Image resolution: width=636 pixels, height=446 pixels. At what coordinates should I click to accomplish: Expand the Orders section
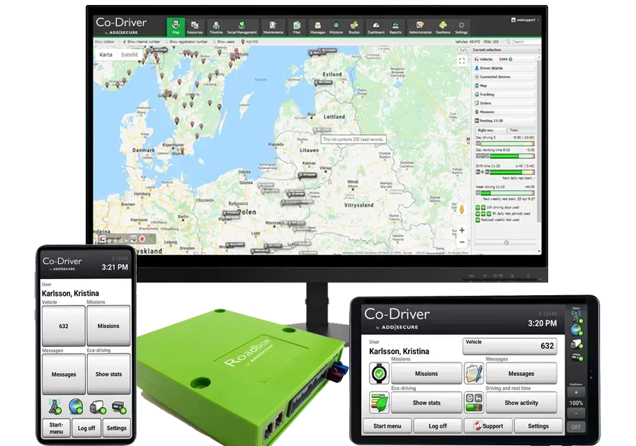click(x=494, y=103)
